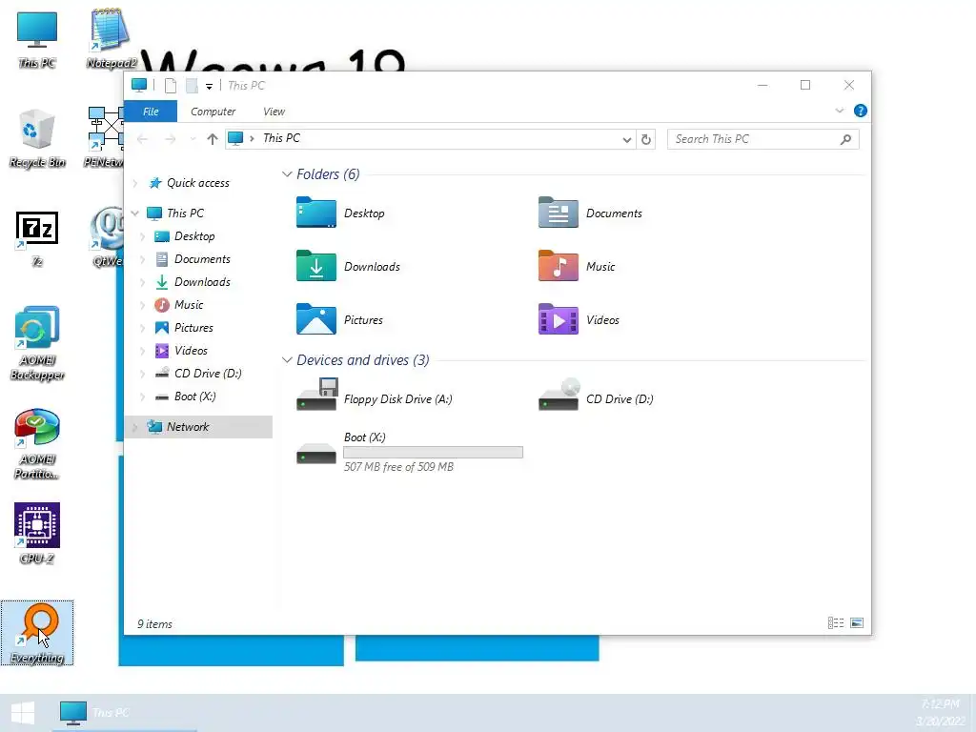This screenshot has width=976, height=732.
Task: Click the search magnifier icon
Action: [845, 139]
